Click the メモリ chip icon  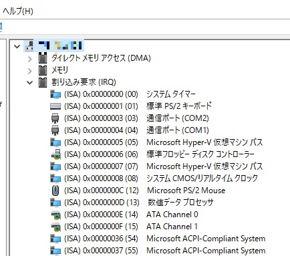tap(43, 70)
